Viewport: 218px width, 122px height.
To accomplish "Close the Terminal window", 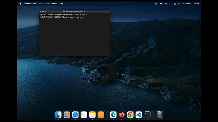I will pos(41,11).
